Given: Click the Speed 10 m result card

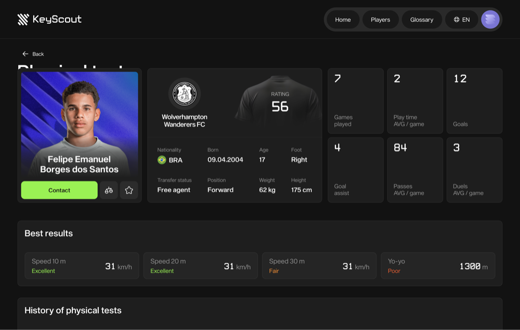Looking at the screenshot, I should coord(82,266).
